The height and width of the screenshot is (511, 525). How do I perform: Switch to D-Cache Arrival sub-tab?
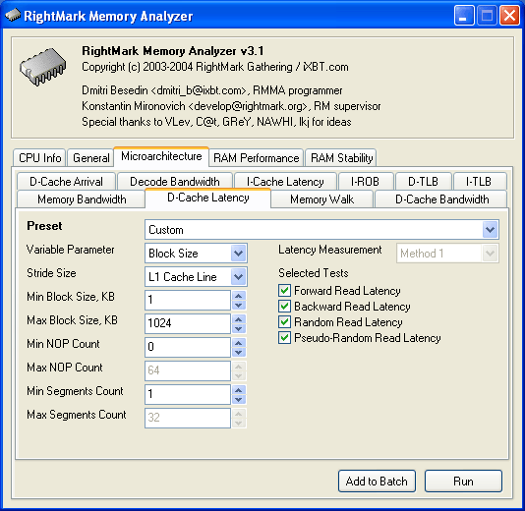[x=66, y=182]
